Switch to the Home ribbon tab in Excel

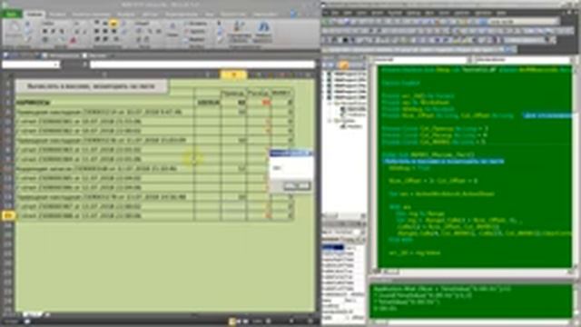coord(34,15)
